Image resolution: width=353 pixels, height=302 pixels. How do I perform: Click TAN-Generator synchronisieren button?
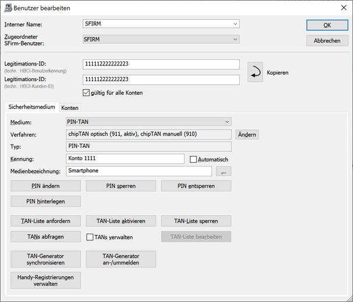46,259
